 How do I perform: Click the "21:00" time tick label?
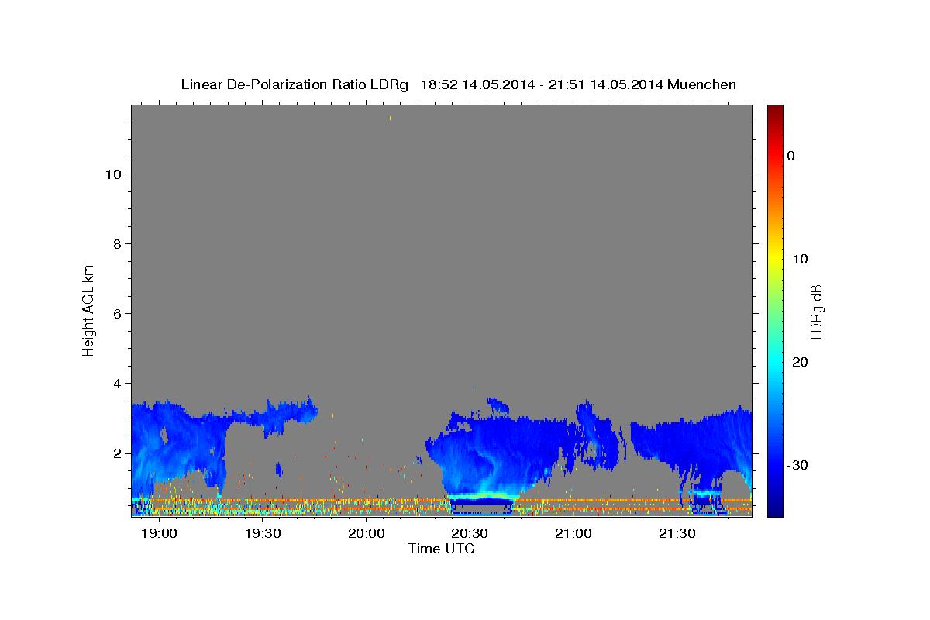tap(573, 534)
